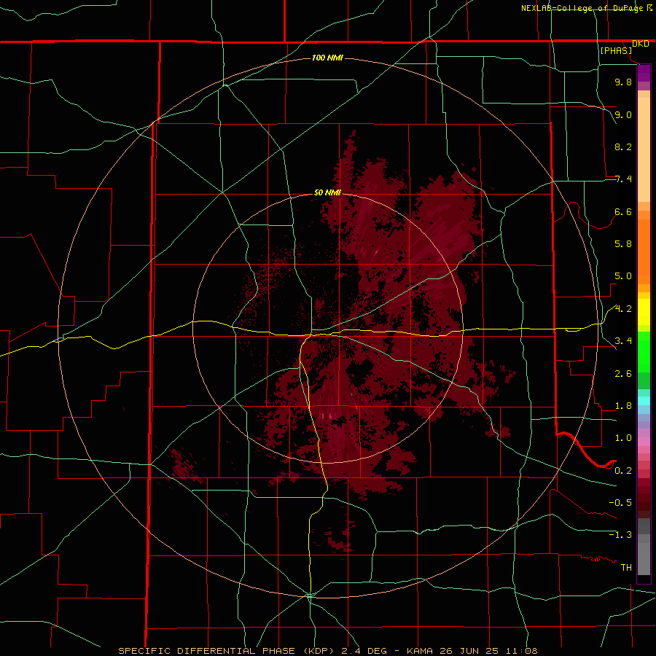Pick the purple top segment of color bar

(644, 73)
